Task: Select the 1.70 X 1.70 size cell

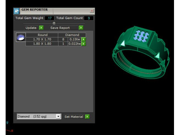Action: pyautogui.click(x=42, y=39)
